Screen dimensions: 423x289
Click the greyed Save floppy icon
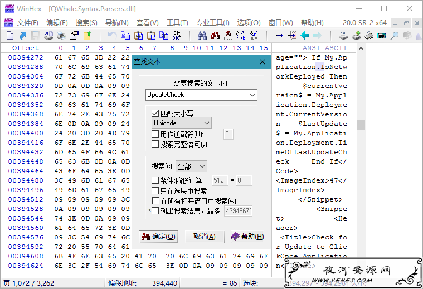[36, 35]
